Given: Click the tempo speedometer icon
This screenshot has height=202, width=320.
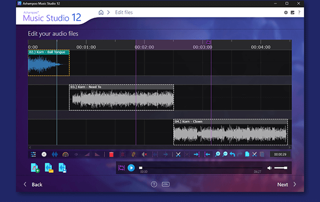Looking at the screenshot, I should click(x=65, y=154).
